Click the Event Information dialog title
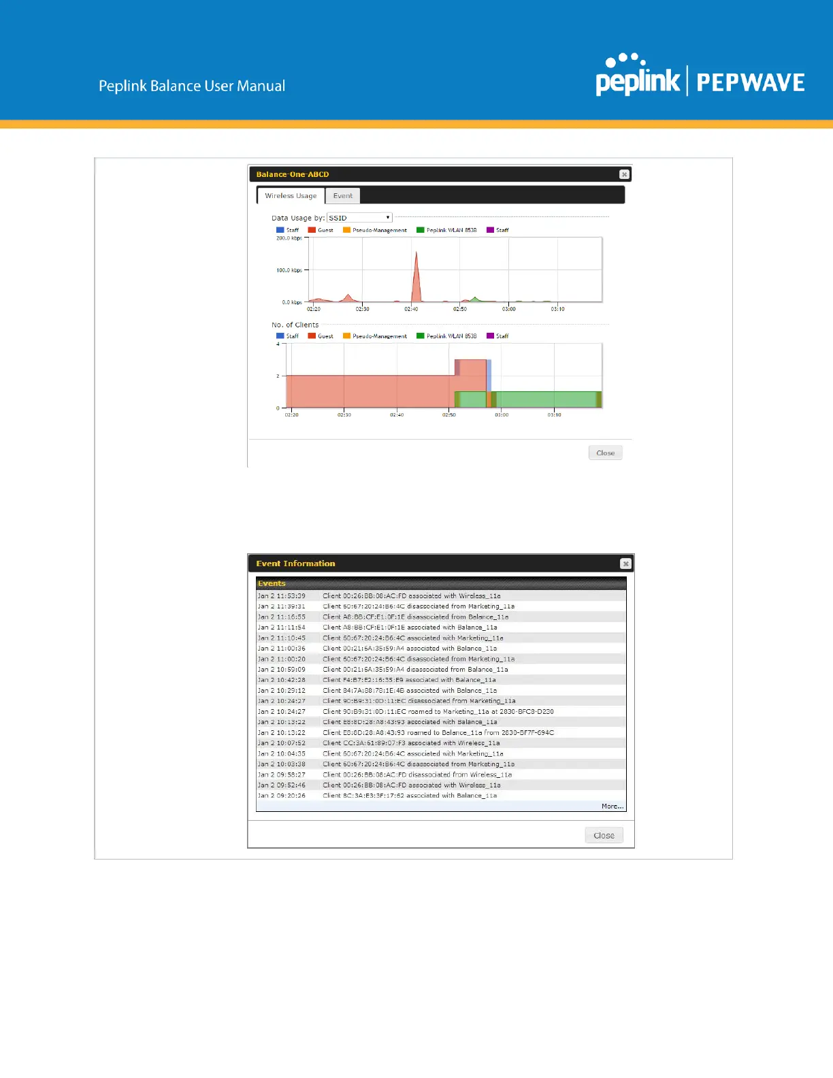The height and width of the screenshot is (1078, 833). point(295,563)
